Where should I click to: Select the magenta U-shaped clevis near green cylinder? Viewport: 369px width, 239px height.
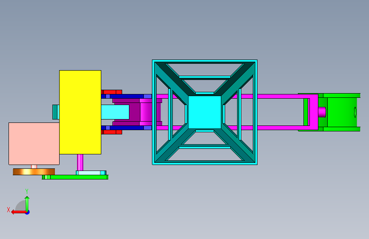tap(314, 112)
